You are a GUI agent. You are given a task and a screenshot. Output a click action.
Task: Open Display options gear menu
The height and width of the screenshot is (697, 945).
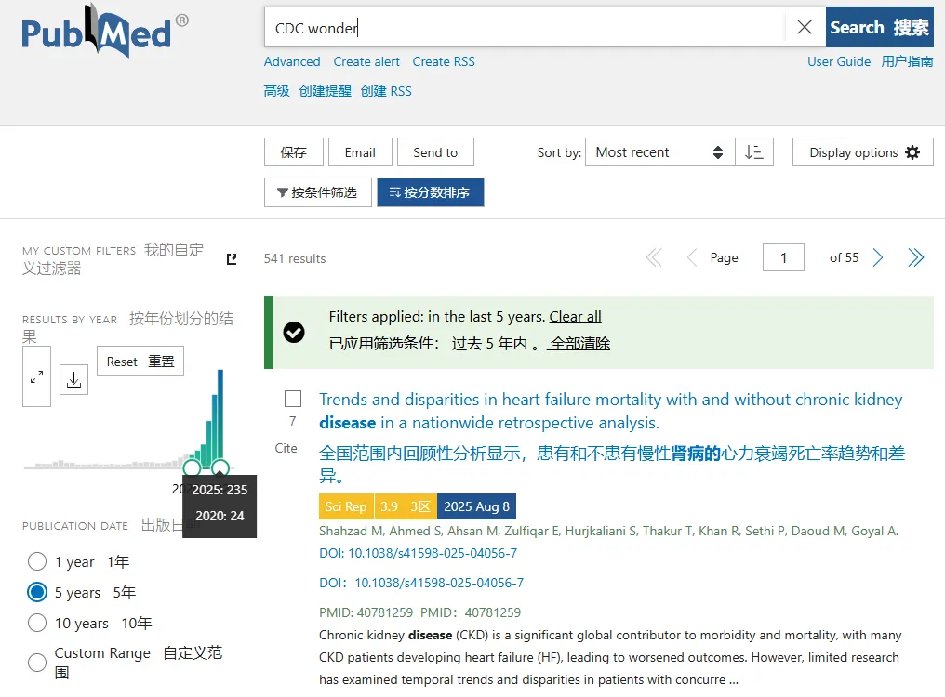pyautogui.click(x=863, y=152)
